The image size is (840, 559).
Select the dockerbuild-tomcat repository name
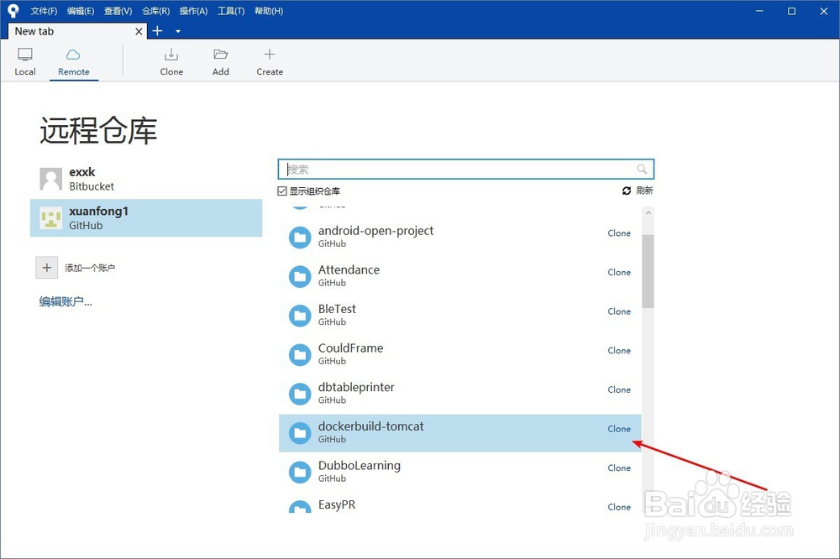tap(370, 426)
